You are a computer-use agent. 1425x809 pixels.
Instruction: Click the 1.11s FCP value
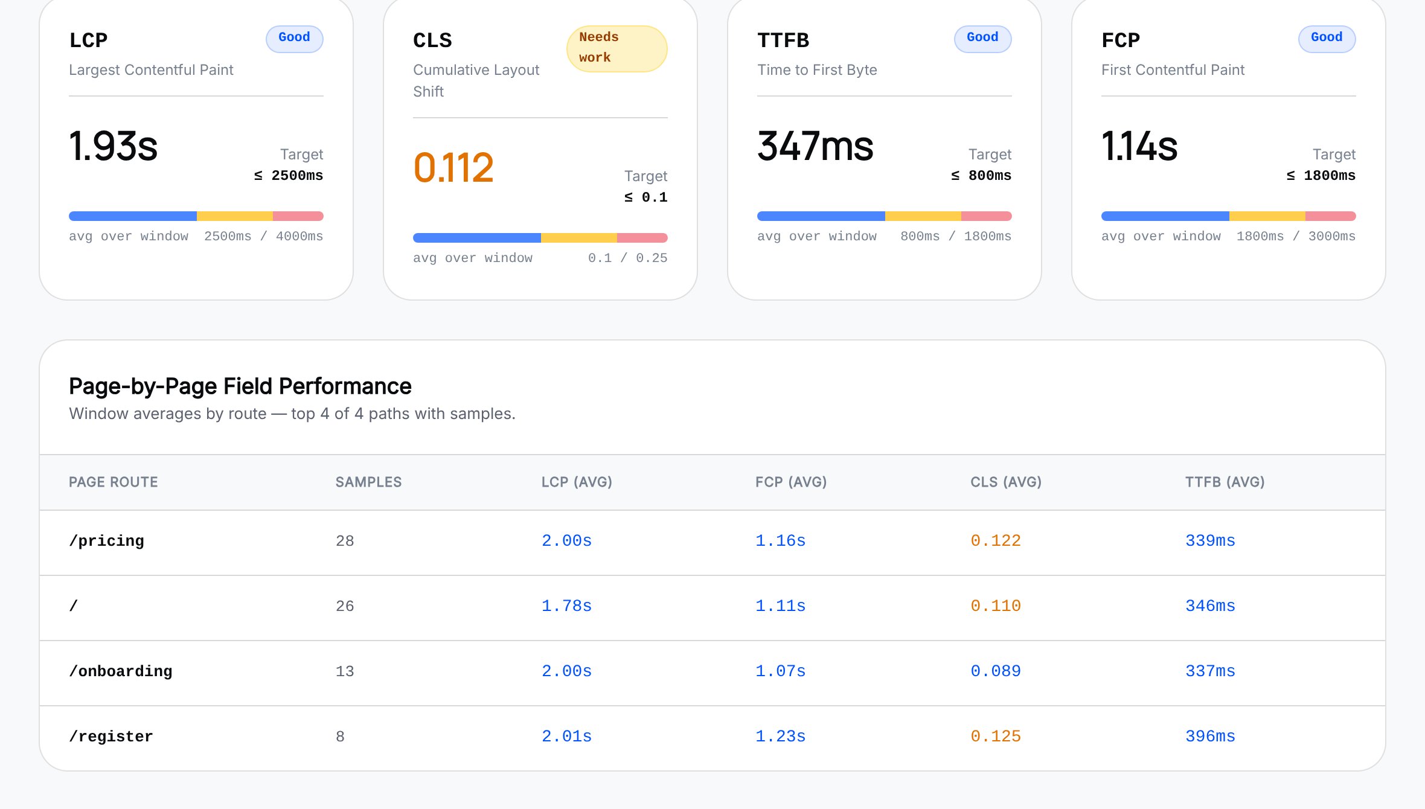point(781,606)
